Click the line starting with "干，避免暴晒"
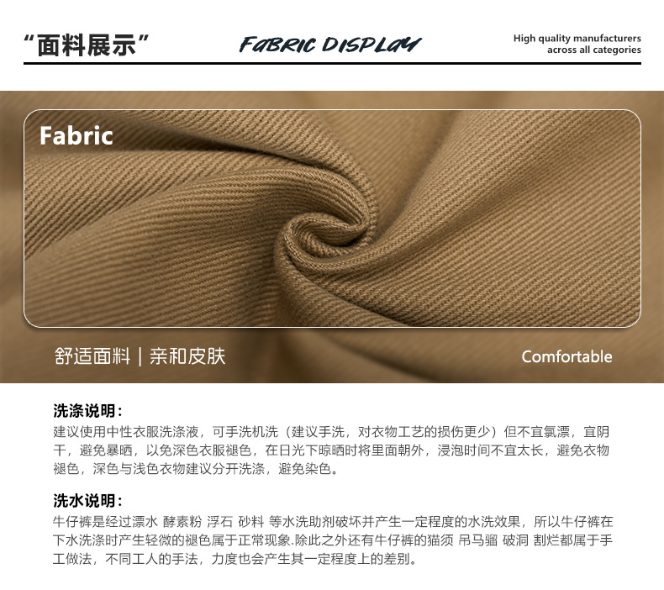664x590 pixels. (x=331, y=450)
